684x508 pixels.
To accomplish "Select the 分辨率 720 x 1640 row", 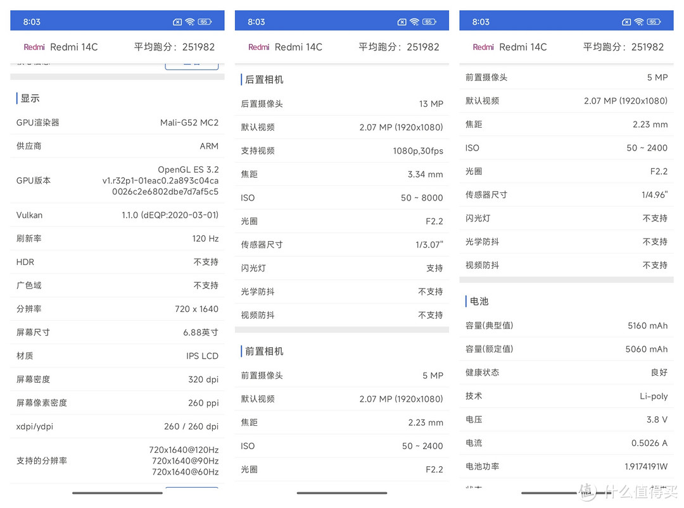I will [117, 309].
